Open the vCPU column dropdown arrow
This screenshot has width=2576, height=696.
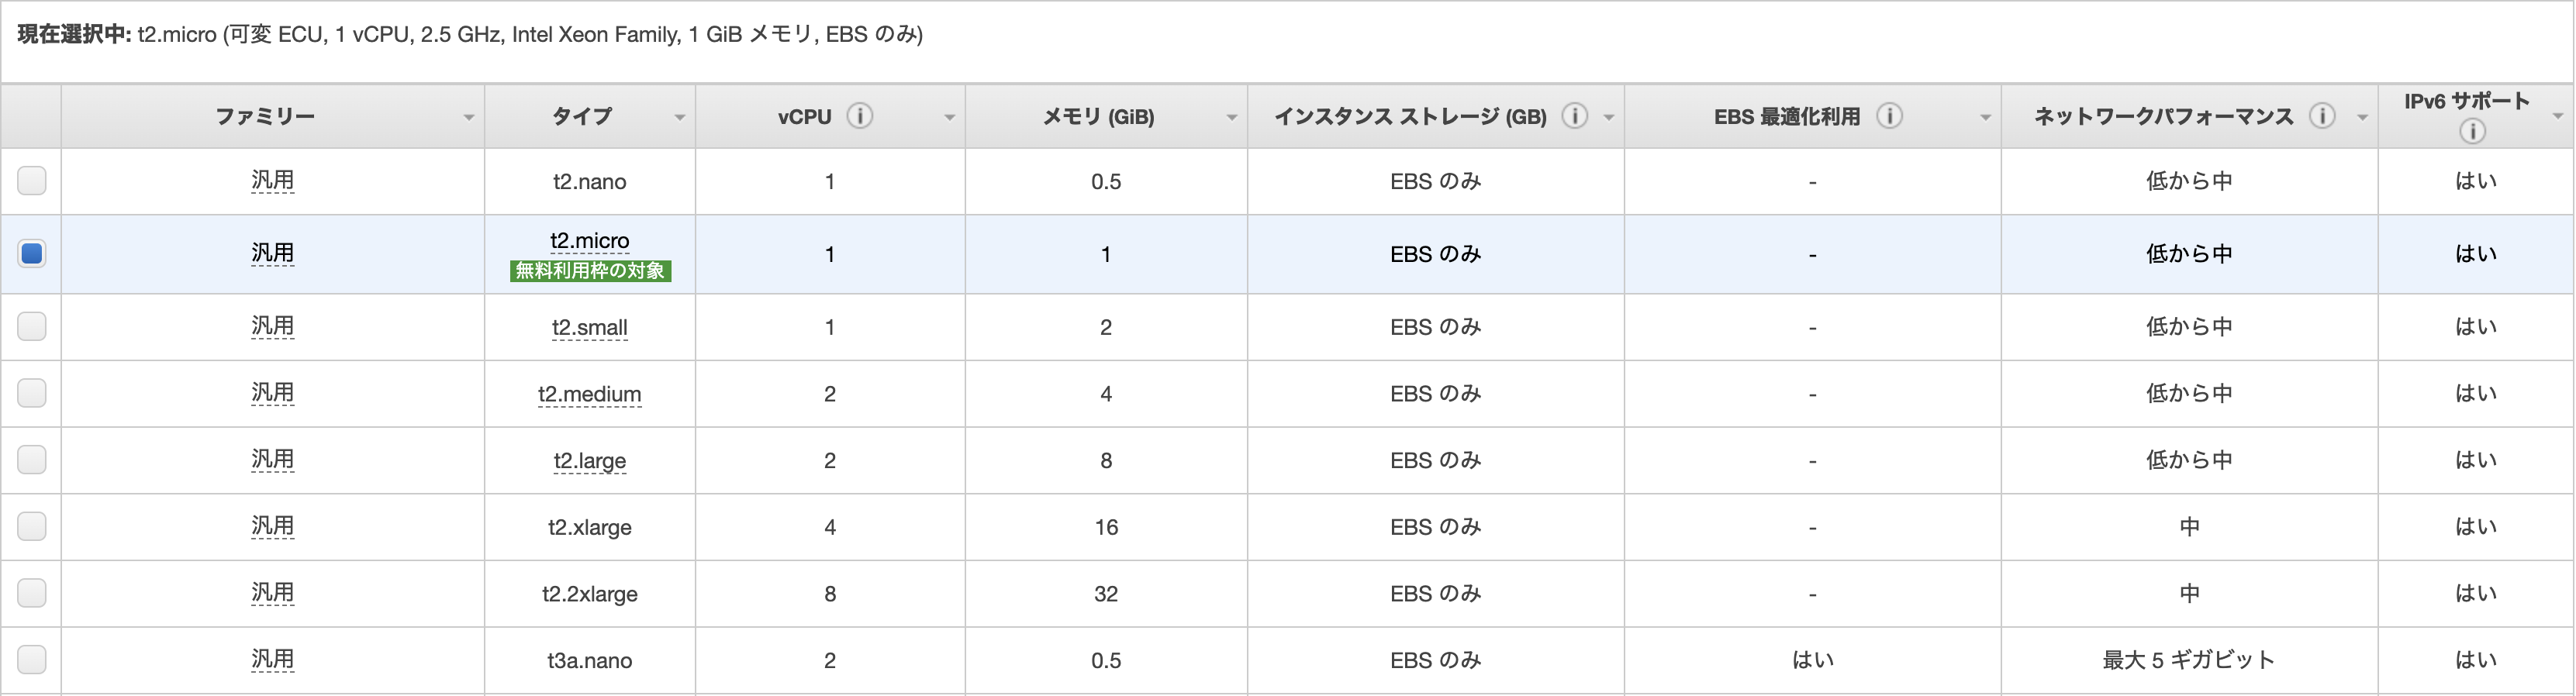pos(950,118)
